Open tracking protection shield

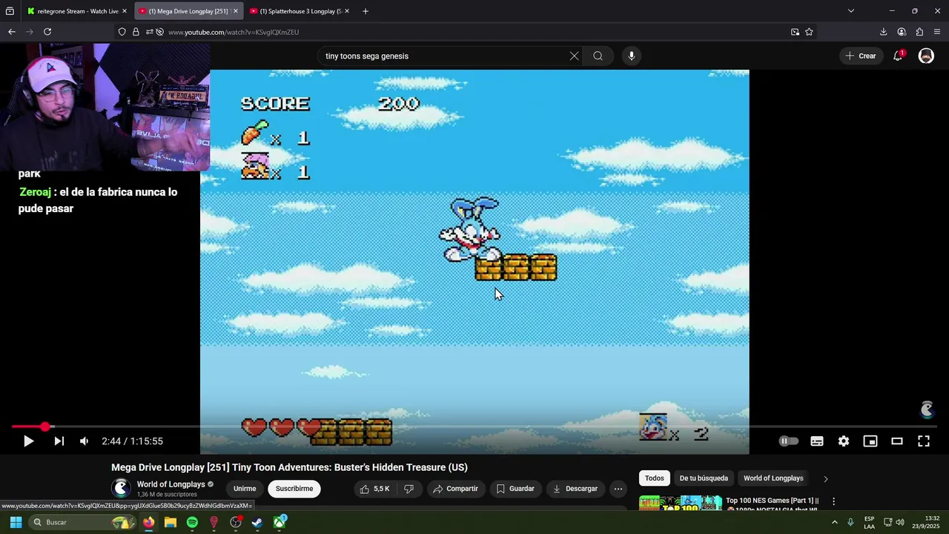122,32
